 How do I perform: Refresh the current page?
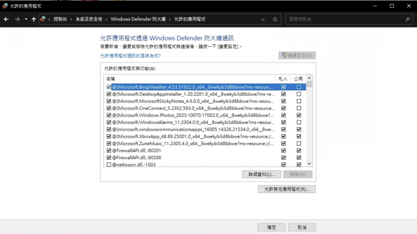pos(275,19)
